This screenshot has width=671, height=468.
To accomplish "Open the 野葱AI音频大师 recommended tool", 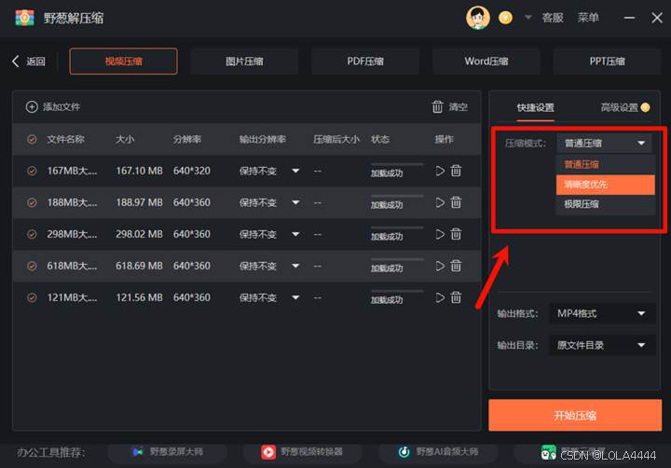I will [x=438, y=452].
